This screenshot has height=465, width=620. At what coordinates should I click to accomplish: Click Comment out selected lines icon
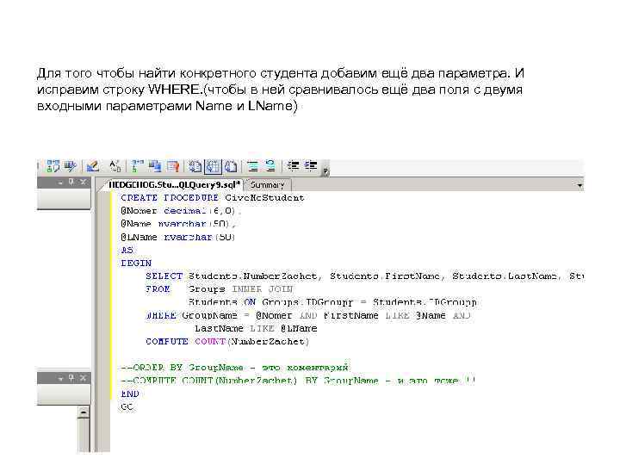[253, 166]
